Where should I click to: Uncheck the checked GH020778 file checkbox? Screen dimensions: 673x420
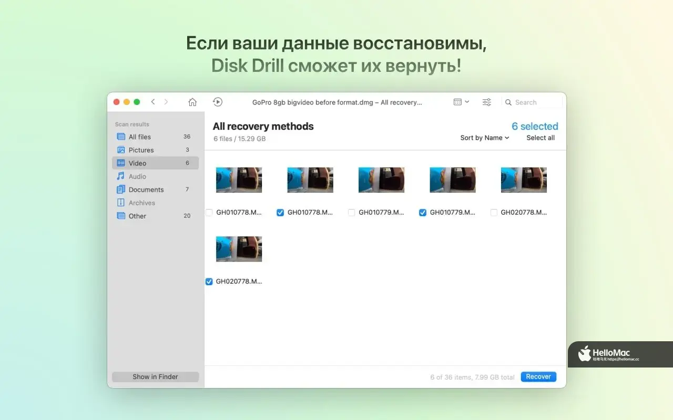209,281
